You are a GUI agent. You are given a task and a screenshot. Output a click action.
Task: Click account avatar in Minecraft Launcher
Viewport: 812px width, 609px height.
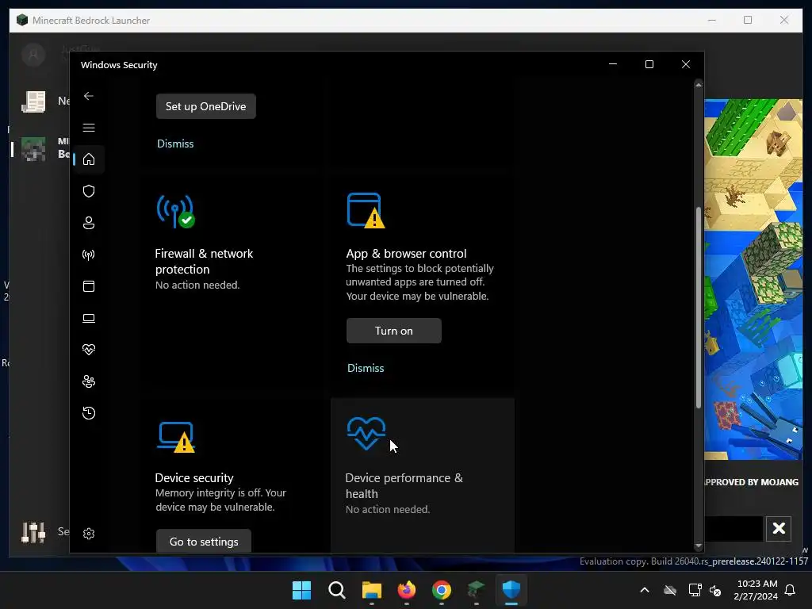[33, 55]
